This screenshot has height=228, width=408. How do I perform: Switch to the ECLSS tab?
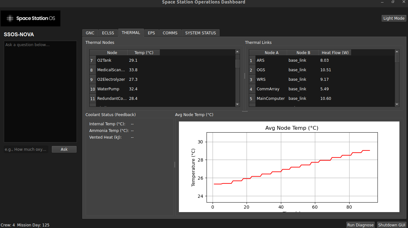click(108, 32)
